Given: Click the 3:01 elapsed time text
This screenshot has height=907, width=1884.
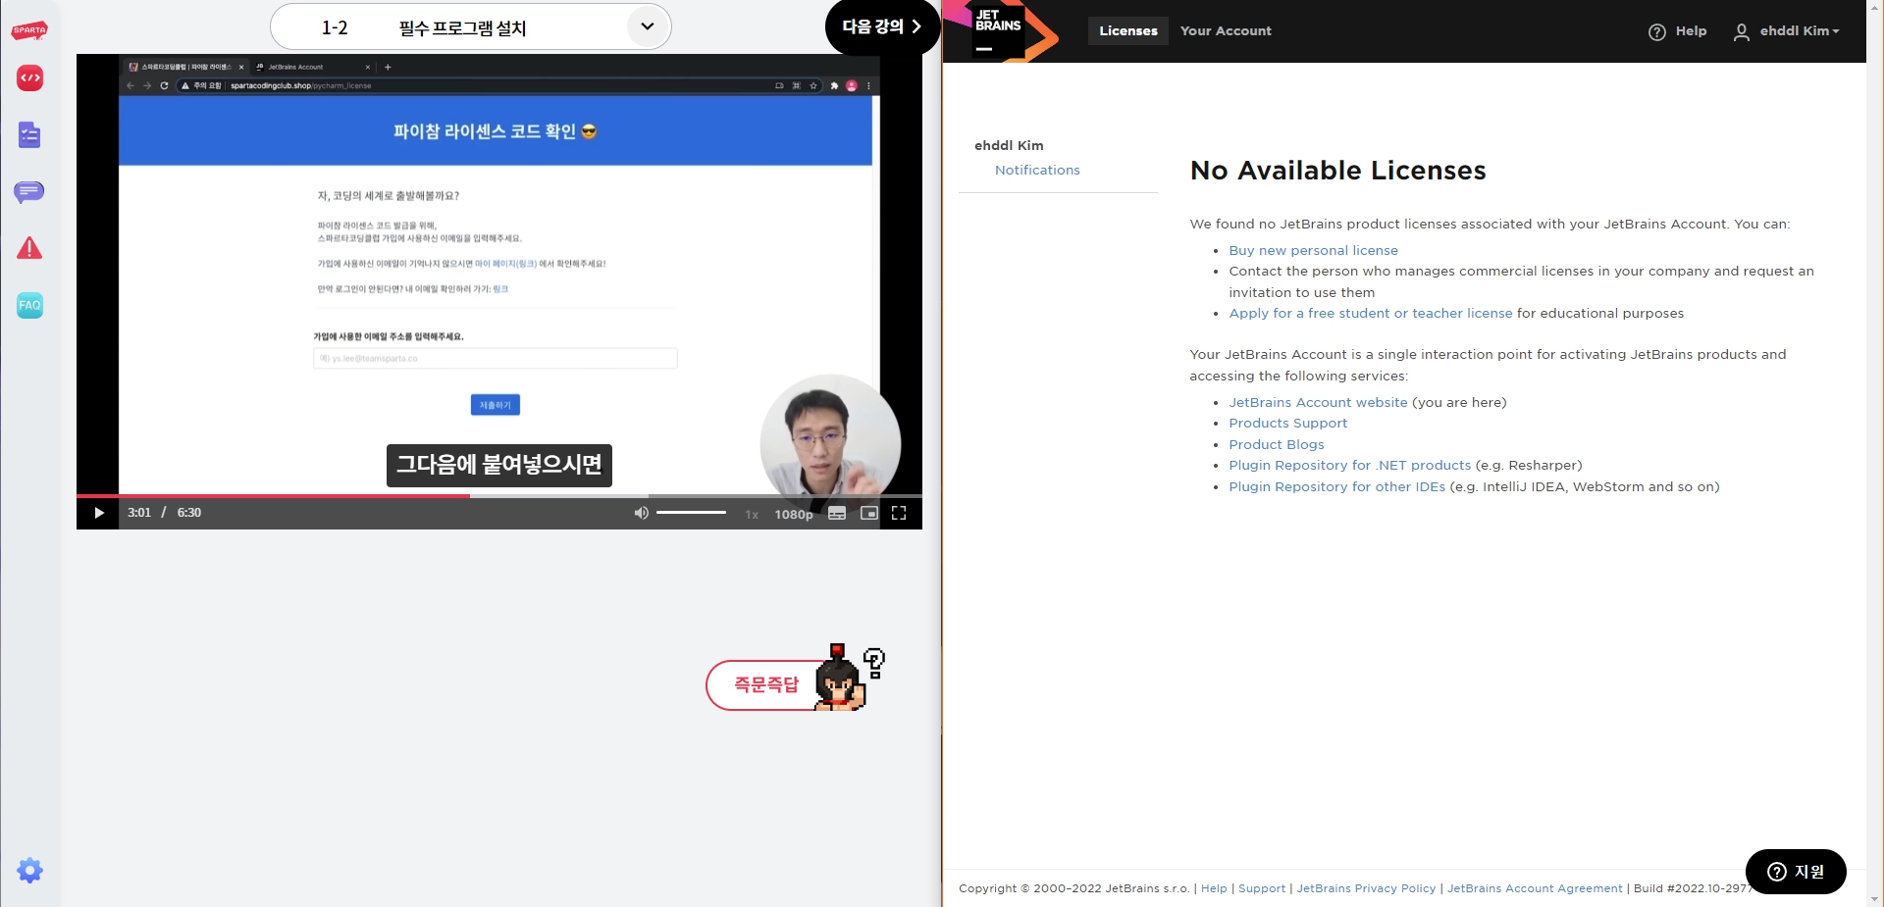Looking at the screenshot, I should pos(139,513).
